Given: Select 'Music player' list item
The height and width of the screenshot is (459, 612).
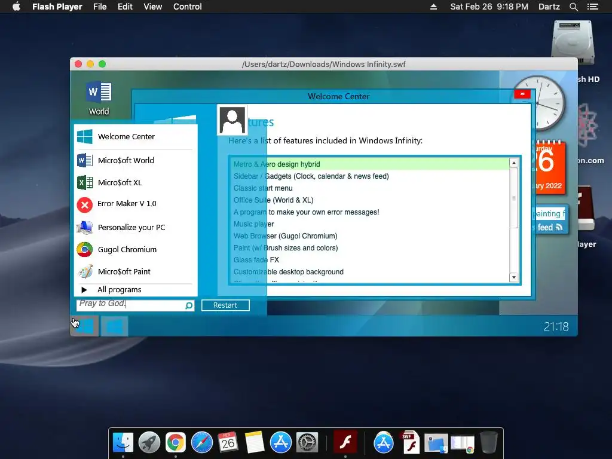Looking at the screenshot, I should pyautogui.click(x=371, y=224).
